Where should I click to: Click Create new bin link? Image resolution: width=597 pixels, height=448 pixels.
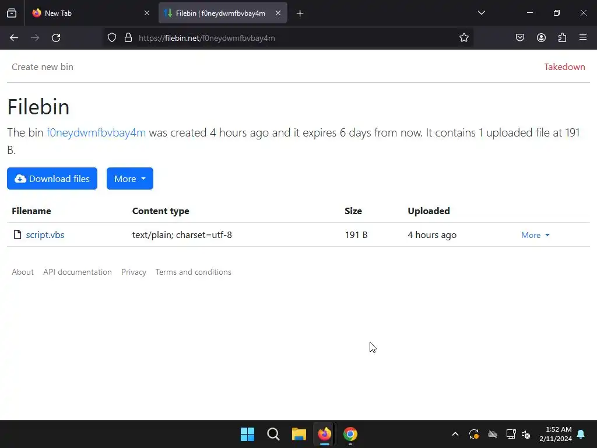click(42, 67)
